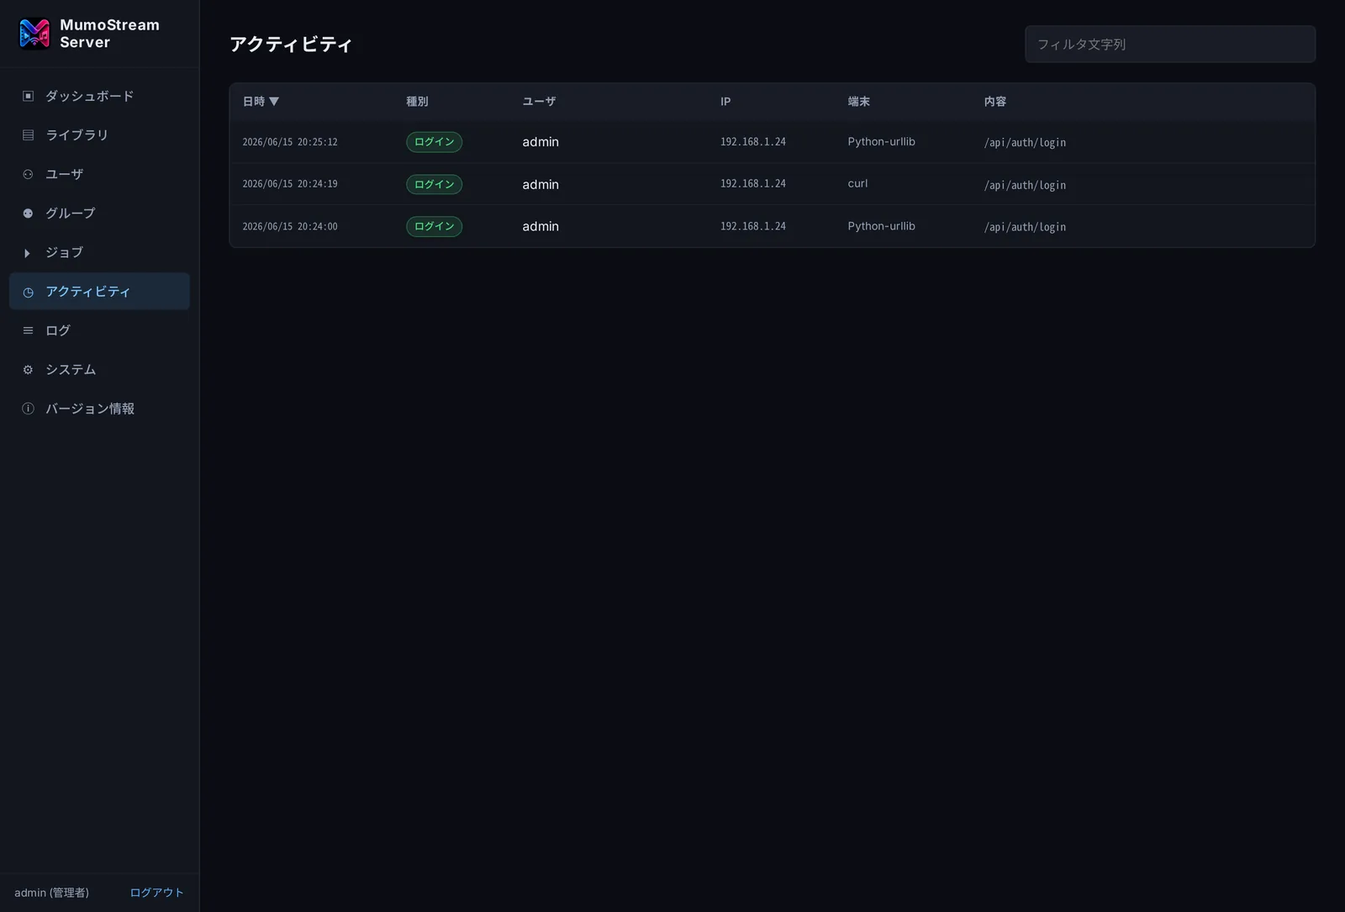The width and height of the screenshot is (1345, 912).
Task: Select the アクティビティ menu item
Action: pyautogui.click(x=99, y=292)
